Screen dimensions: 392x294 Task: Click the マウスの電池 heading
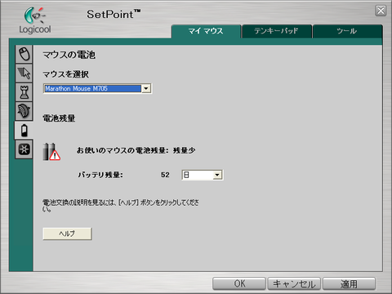click(69, 55)
